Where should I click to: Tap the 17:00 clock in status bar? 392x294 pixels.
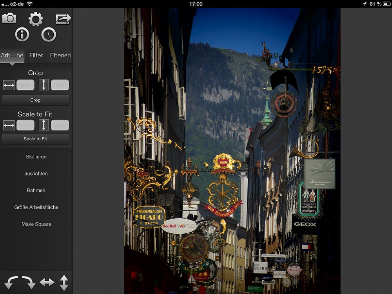pos(196,4)
